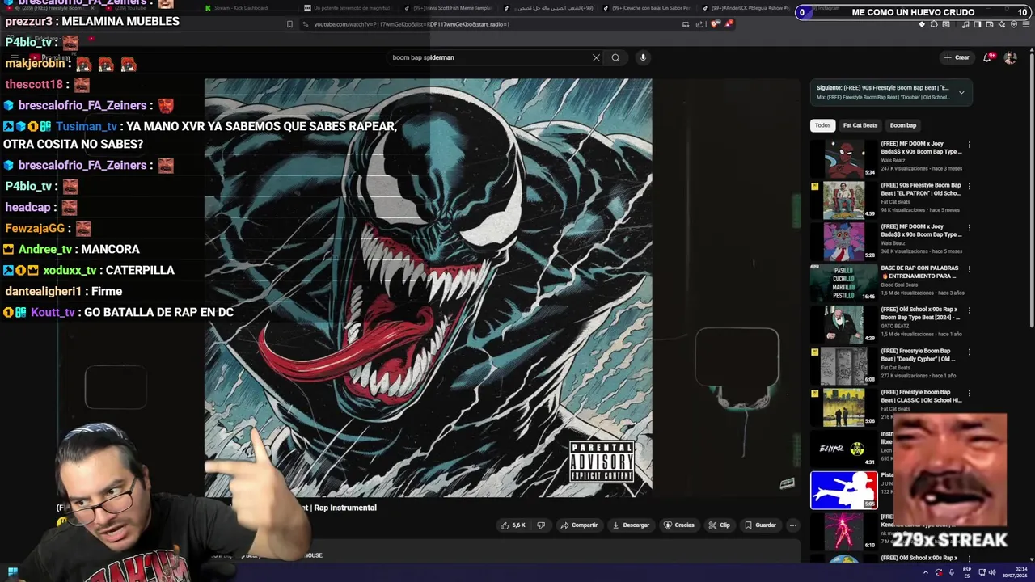Expand the Siguiente mix playlist panel chevron
Image resolution: width=1035 pixels, height=582 pixels.
click(961, 92)
